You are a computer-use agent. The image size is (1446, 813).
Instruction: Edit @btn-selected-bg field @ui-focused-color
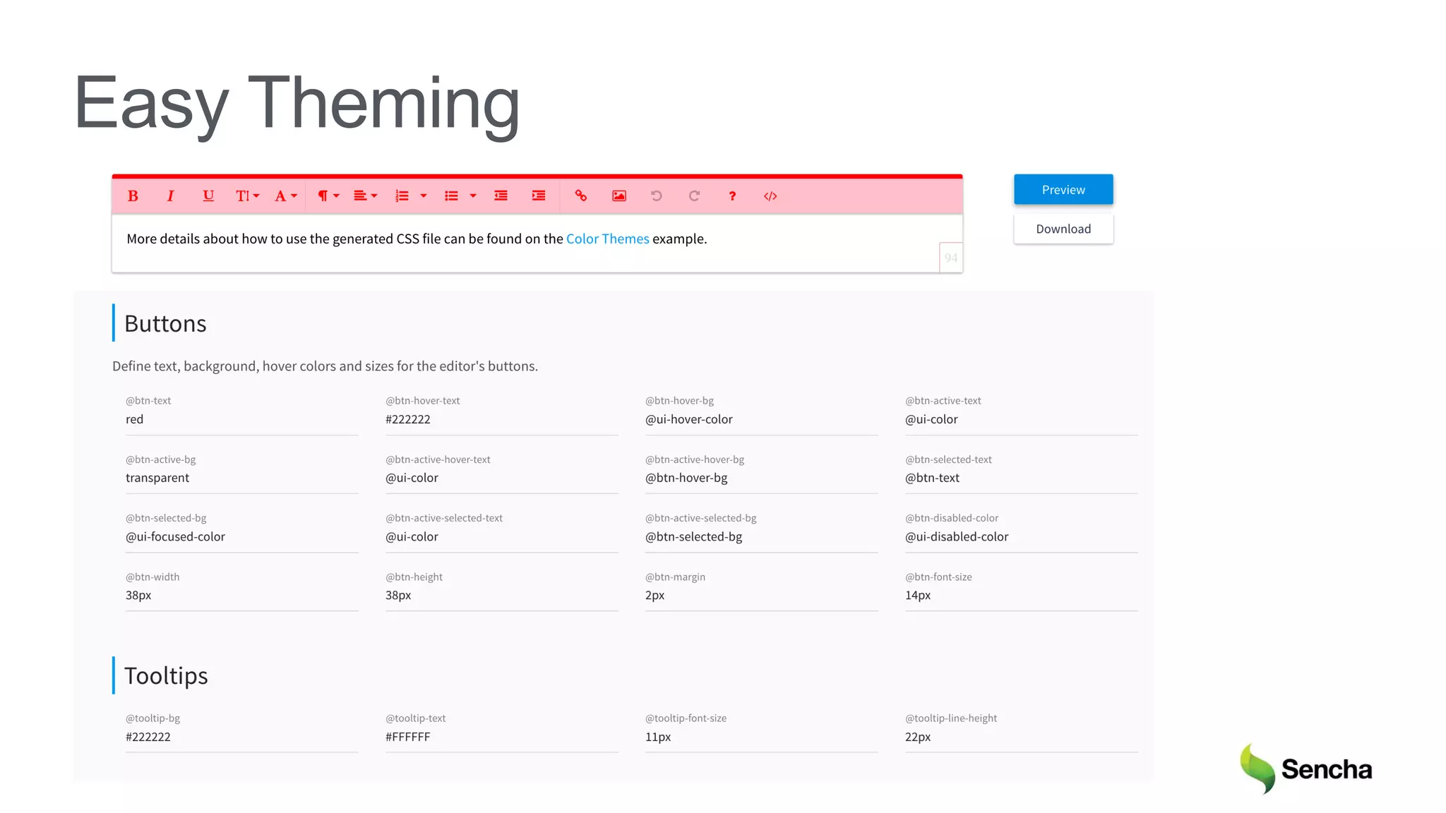[242, 536]
